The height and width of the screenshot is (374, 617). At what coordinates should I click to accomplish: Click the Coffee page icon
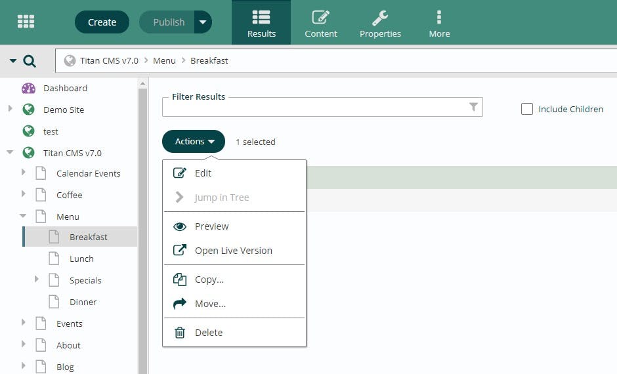click(x=41, y=195)
